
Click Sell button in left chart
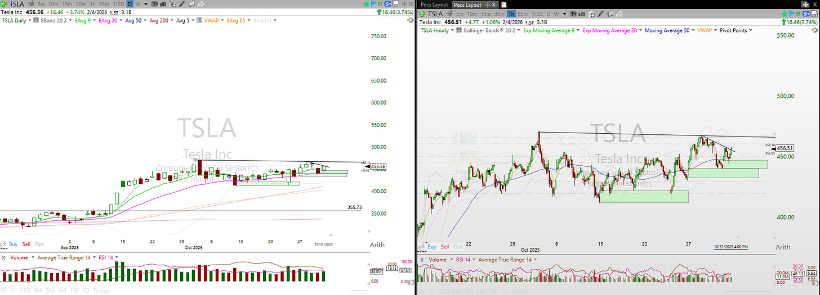click(26, 244)
